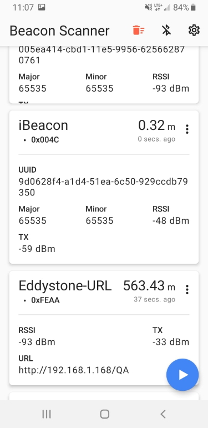Tap Android recent apps navigation icon
Screen dimensions: 208x428
(47, 414)
